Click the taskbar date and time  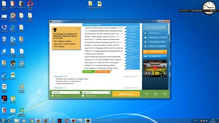(213, 121)
